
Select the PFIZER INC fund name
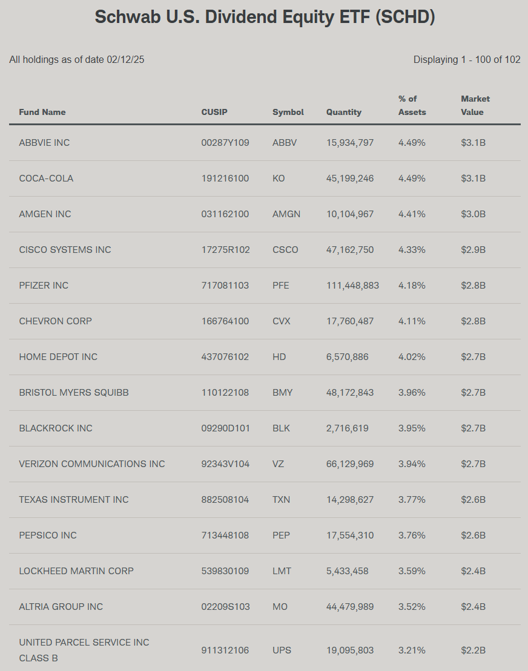tap(43, 286)
